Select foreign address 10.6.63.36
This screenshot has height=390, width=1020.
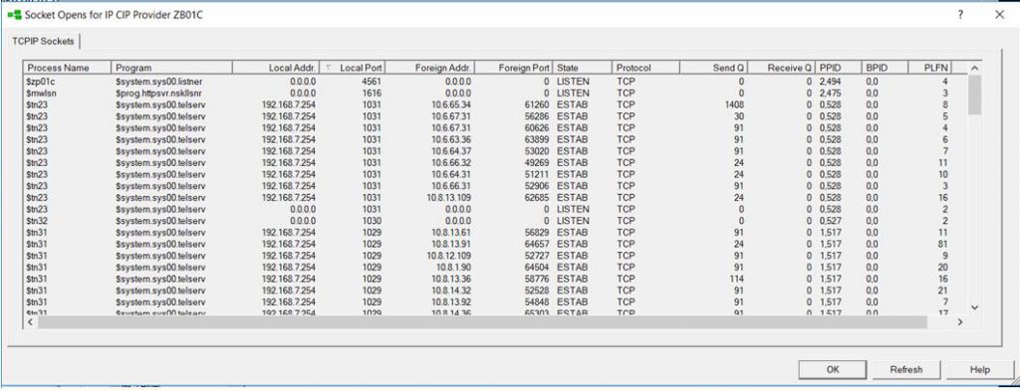pos(451,139)
